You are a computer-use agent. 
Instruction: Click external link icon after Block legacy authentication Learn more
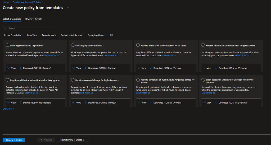tap(116, 55)
